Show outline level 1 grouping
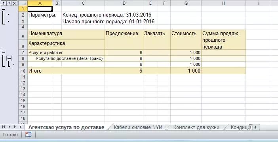This screenshot has height=142, width=278. click(3, 4)
